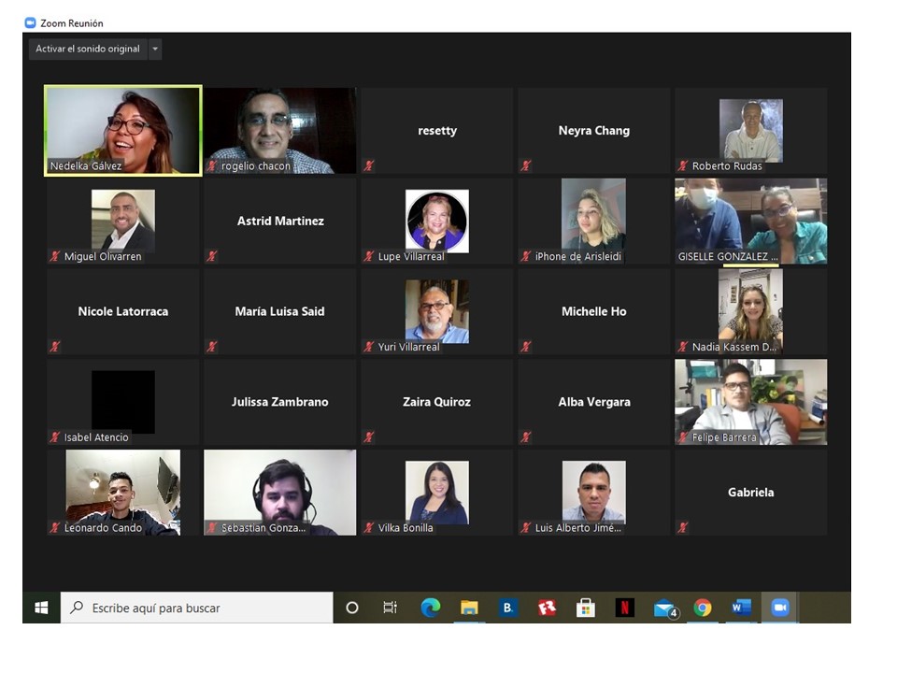897x673 pixels.
Task: Launch Google Chrome from the taskbar
Action: [703, 608]
